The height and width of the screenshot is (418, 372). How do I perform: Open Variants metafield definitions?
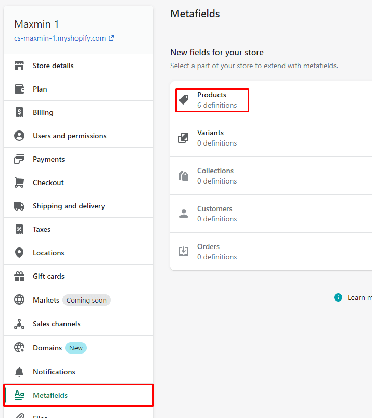(210, 138)
